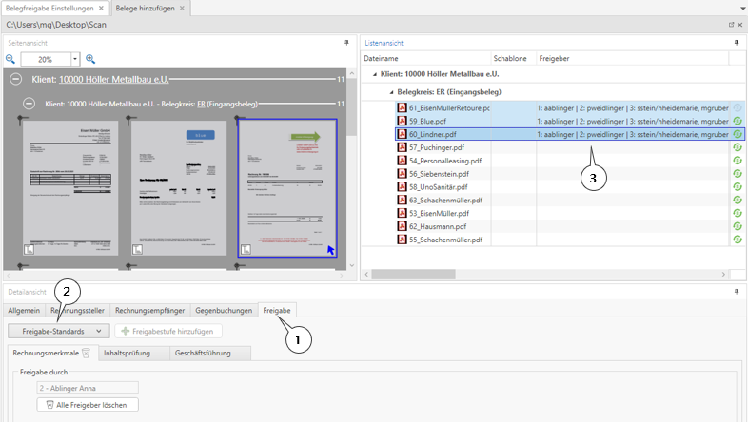Open the Allgemein detail tab
Viewport: 748px width, 422px height.
(24, 311)
